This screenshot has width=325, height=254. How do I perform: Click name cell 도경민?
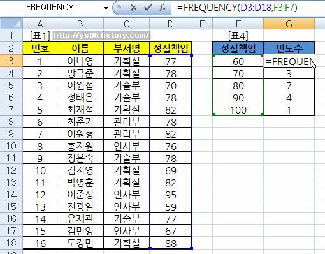pyautogui.click(x=80, y=243)
